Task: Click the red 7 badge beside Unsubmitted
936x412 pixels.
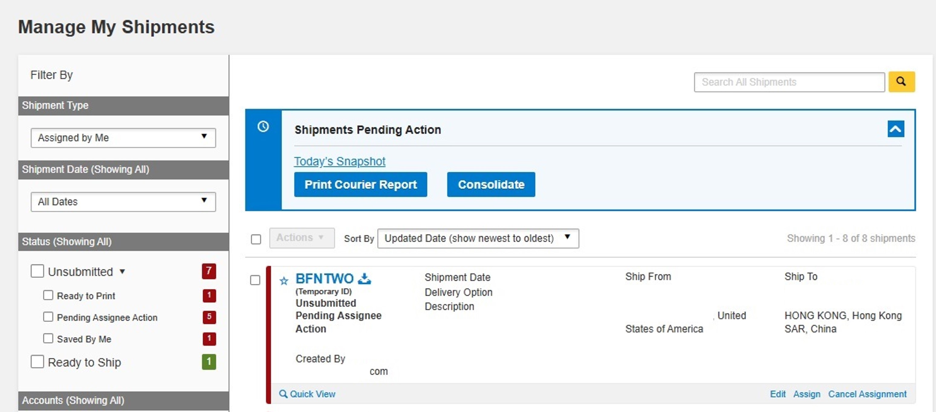Action: [209, 271]
